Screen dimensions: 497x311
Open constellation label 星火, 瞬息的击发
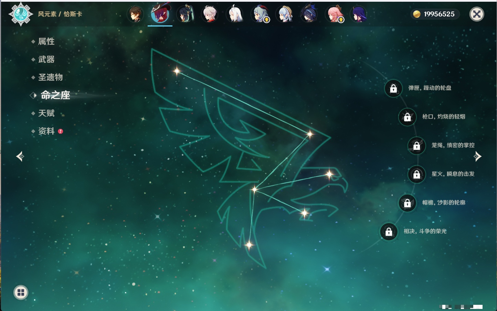click(453, 174)
